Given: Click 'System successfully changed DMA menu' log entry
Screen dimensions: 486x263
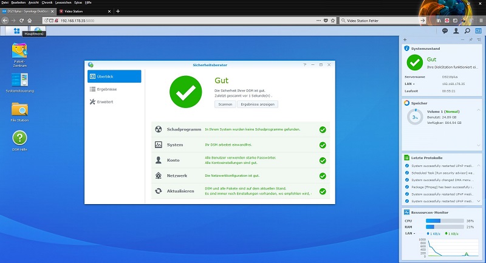Looking at the screenshot, I should 442,180.
